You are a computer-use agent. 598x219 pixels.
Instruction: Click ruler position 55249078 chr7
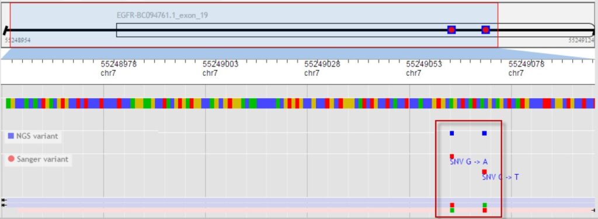(x=527, y=69)
